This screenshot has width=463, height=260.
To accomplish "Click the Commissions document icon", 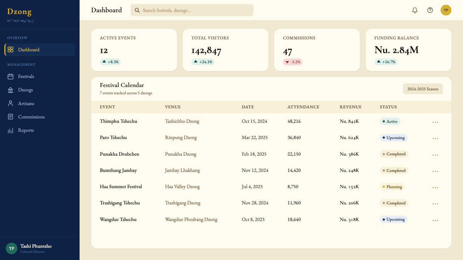I will [x=10, y=117].
